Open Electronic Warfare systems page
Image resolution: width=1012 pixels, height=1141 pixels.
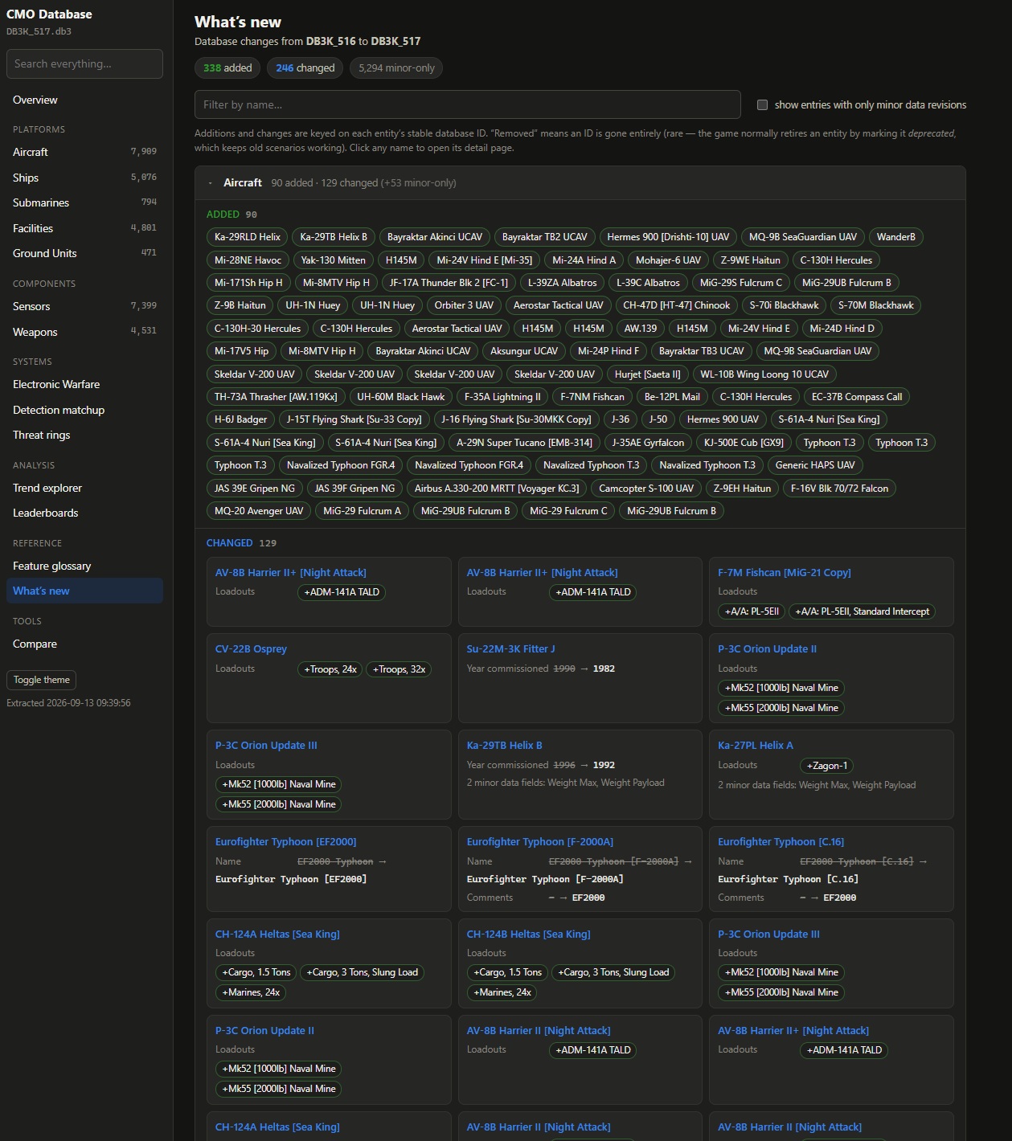84,384
